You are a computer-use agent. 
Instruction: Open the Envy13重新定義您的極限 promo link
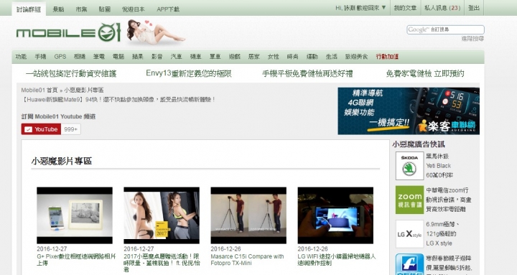point(189,73)
